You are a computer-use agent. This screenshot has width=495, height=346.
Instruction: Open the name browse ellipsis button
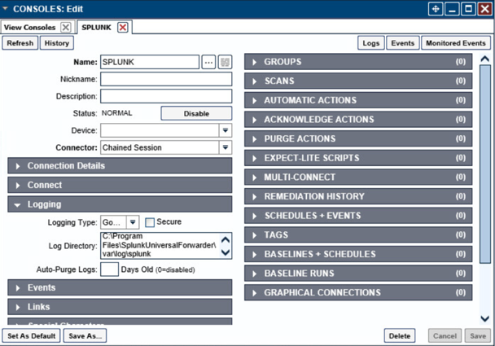[x=208, y=62]
